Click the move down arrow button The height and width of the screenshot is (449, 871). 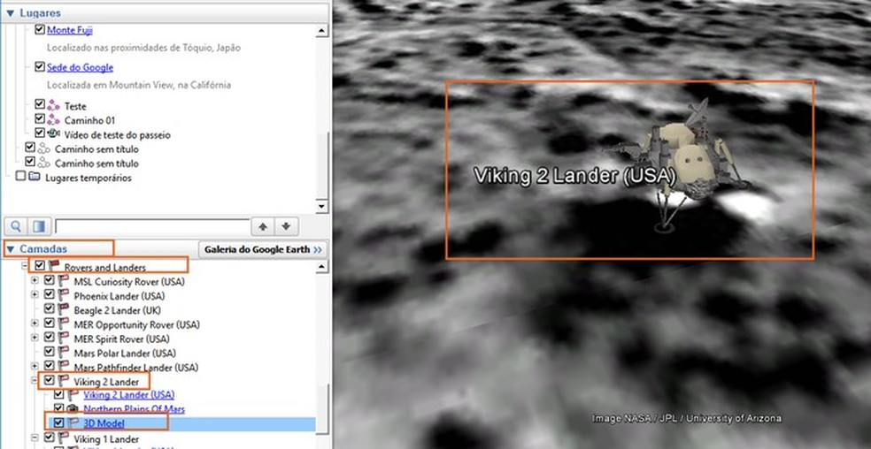[287, 226]
